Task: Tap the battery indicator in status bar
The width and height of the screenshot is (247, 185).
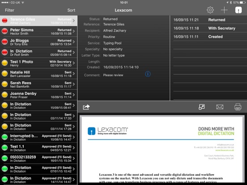Action: coord(243,3)
